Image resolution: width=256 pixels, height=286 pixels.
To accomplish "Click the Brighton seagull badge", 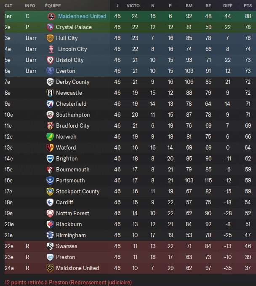I will [x=50, y=158].
